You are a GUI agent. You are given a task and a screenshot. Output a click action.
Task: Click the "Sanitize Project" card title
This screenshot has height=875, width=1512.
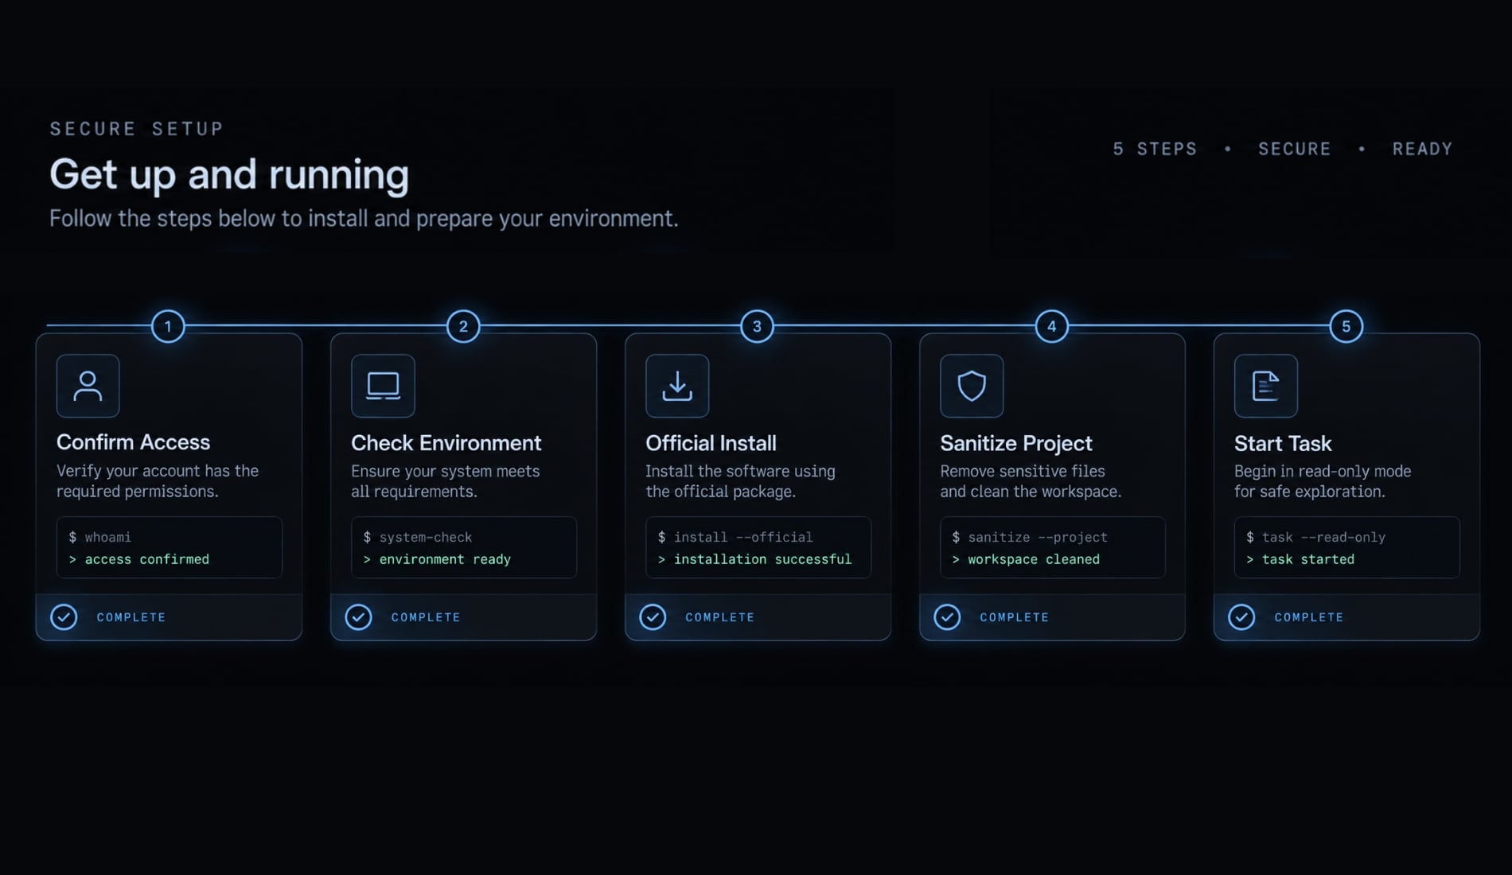click(x=1016, y=443)
